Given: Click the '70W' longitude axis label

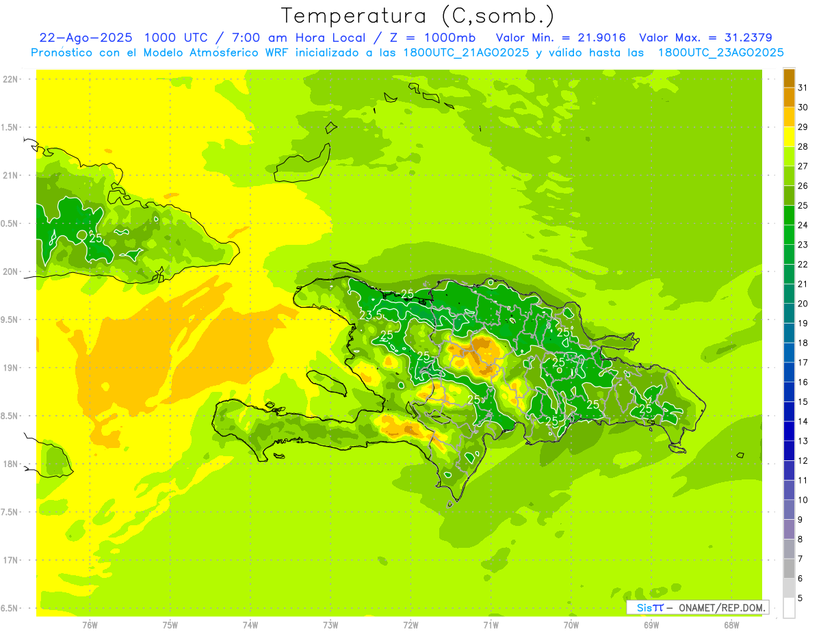Looking at the screenshot, I should pyautogui.click(x=571, y=625).
